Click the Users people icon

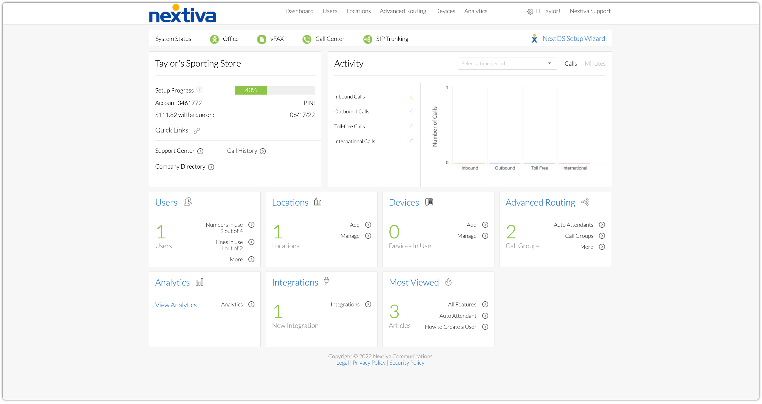coord(188,202)
